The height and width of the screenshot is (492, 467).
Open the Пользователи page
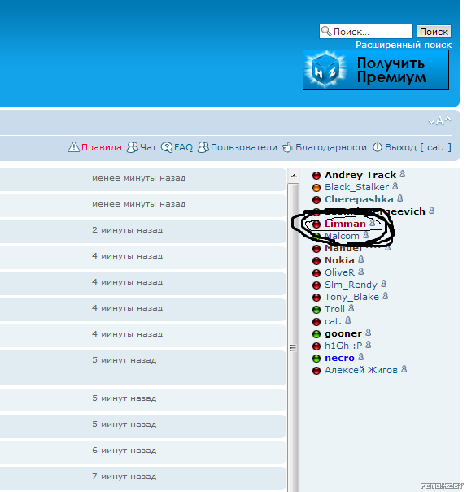(238, 147)
